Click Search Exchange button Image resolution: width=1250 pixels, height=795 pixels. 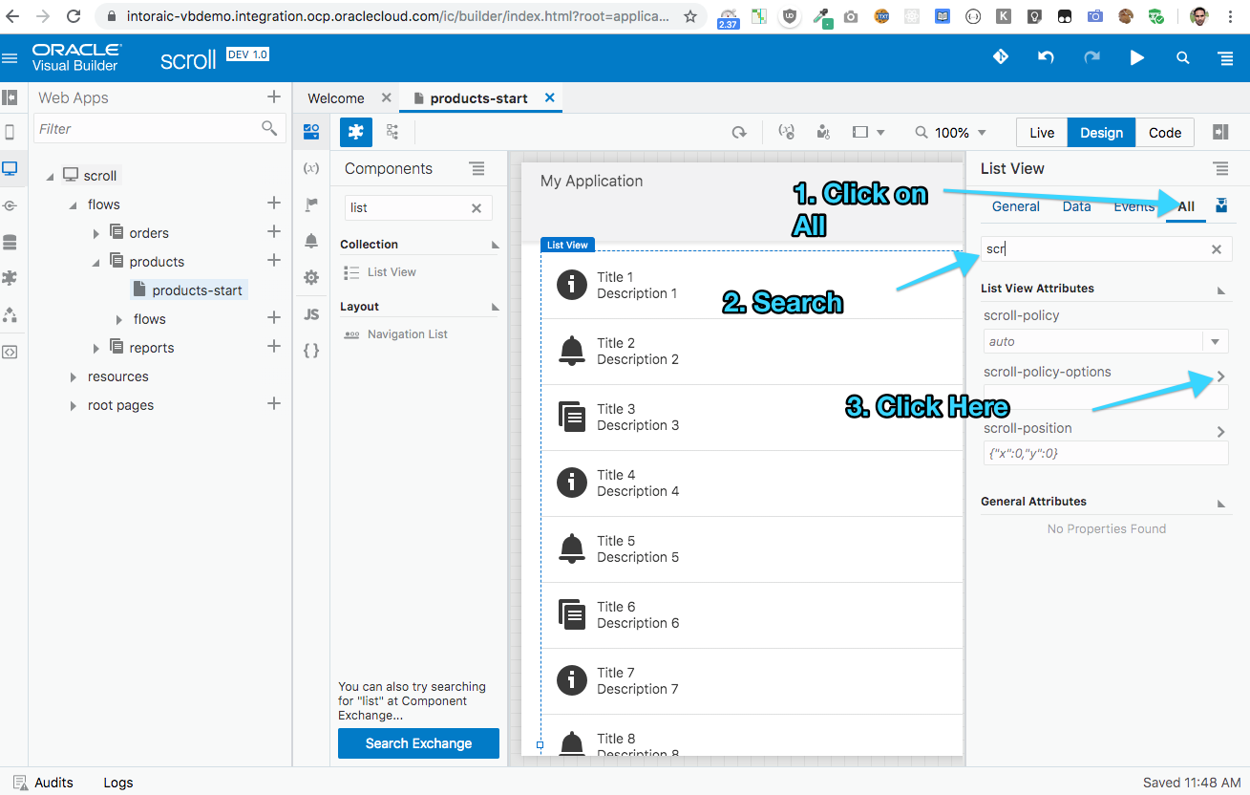[x=418, y=743]
